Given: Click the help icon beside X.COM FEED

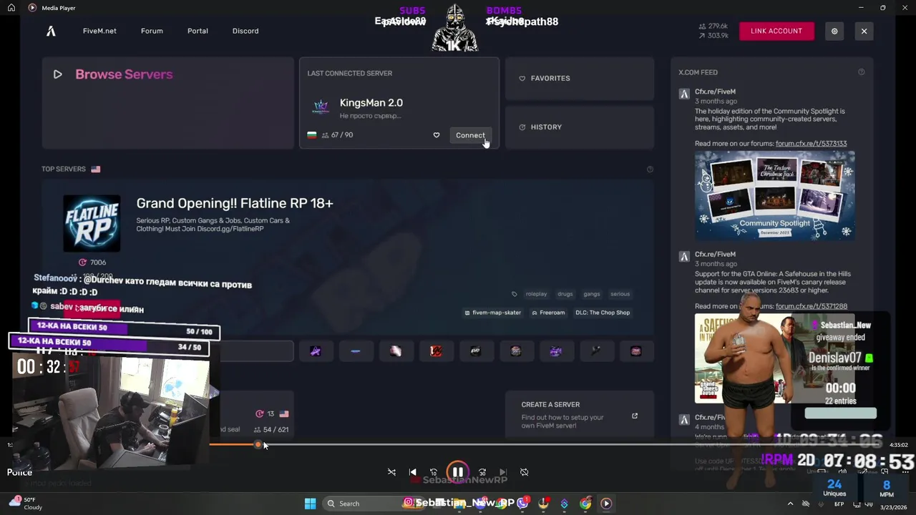Looking at the screenshot, I should [x=861, y=72].
